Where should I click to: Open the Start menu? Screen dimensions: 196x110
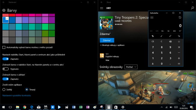tap(4, 107)
